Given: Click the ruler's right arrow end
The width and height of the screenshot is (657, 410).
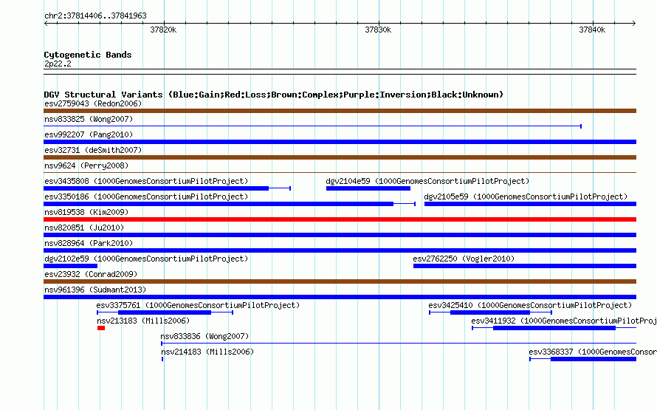Looking at the screenshot, I should point(634,24).
